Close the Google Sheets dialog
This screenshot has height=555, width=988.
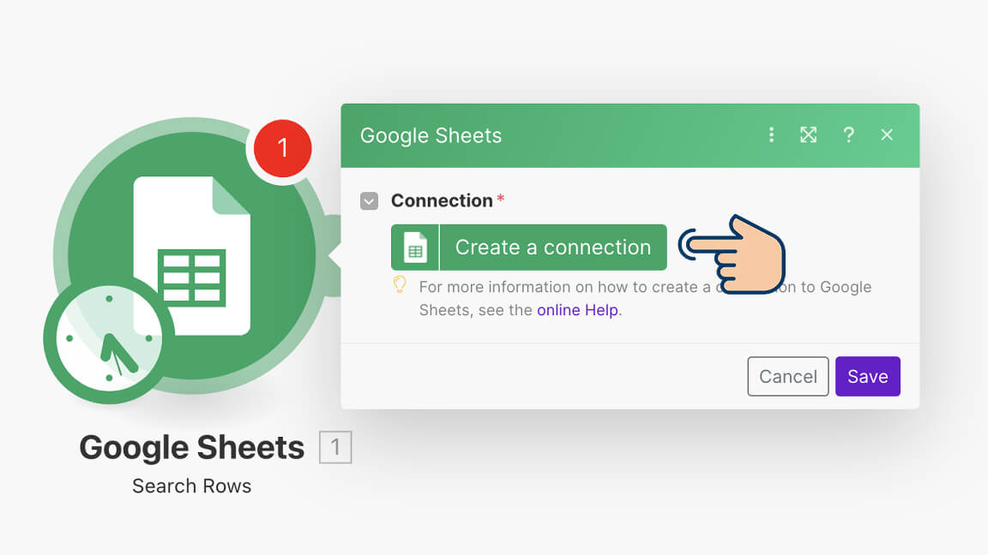pyautogui.click(x=887, y=134)
